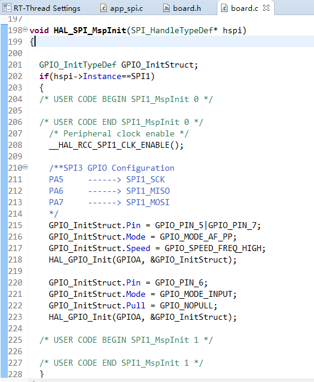Click GPIO_SPEED_FREQ_HIGH on line 217
The height and width of the screenshot is (382, 314).
(213, 248)
